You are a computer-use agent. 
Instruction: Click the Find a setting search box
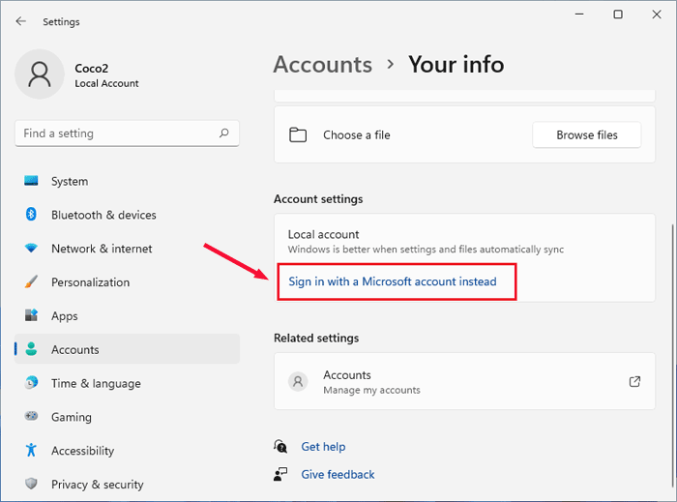[127, 133]
